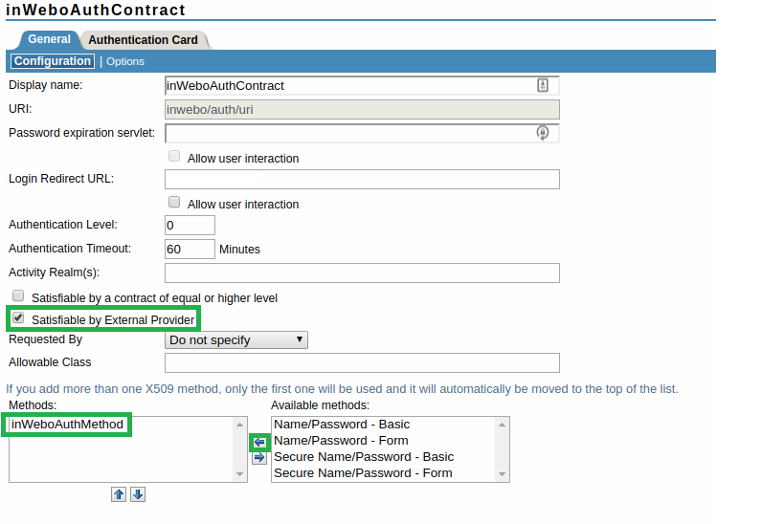The image size is (784, 524).
Task: Enable Satisfiable by a contract of equal or higher level
Action: 18,296
